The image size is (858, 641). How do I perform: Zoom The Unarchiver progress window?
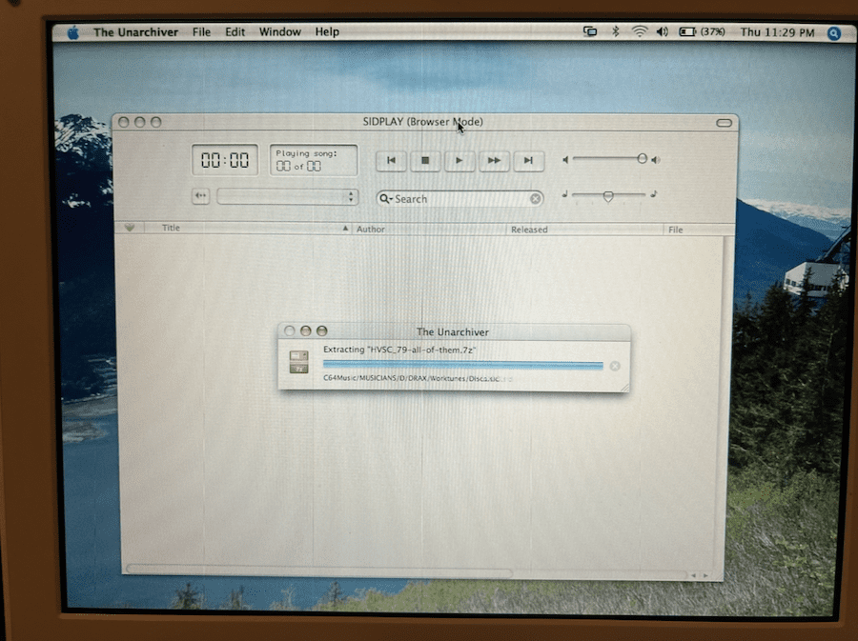coord(322,331)
